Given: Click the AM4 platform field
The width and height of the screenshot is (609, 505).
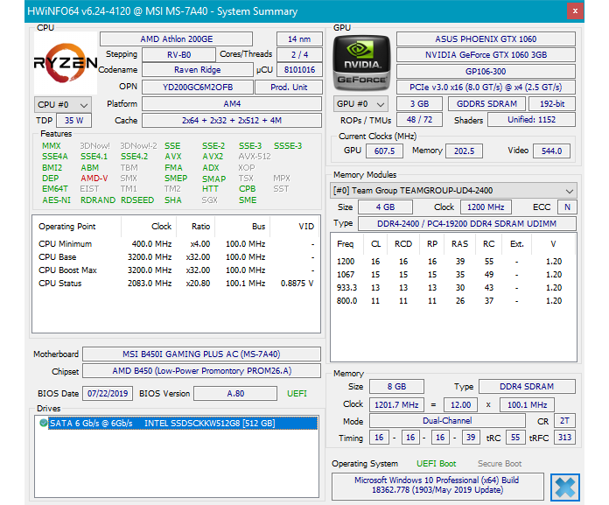Looking at the screenshot, I should pyautogui.click(x=232, y=104).
